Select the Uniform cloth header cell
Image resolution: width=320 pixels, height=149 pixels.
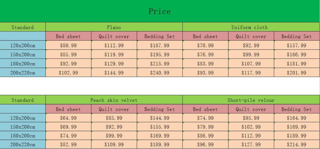point(251,27)
